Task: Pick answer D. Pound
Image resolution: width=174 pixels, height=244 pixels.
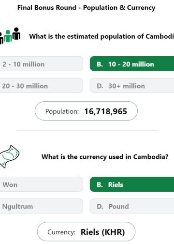Action: [x=132, y=206]
